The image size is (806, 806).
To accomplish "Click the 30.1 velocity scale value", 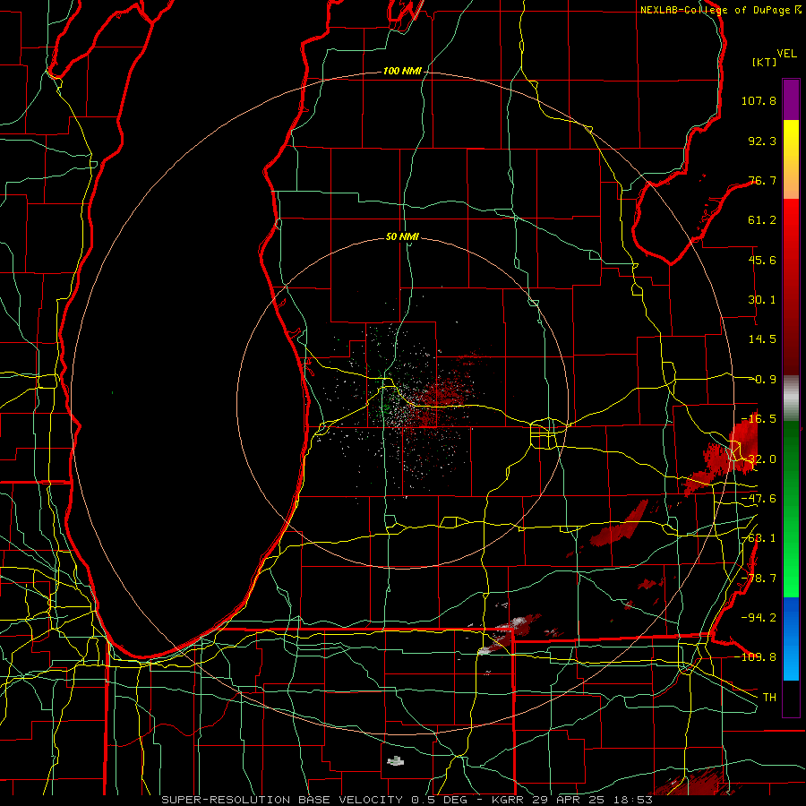I will pyautogui.click(x=762, y=300).
